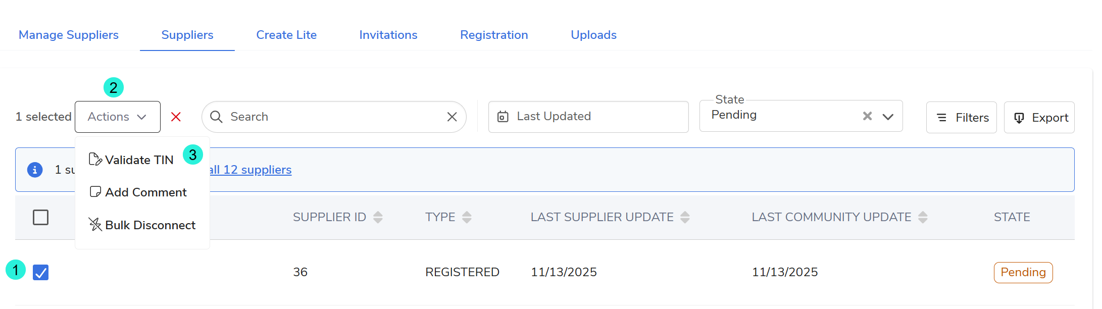Click the blue info icon in banner
The width and height of the screenshot is (1102, 309).
pyautogui.click(x=35, y=170)
